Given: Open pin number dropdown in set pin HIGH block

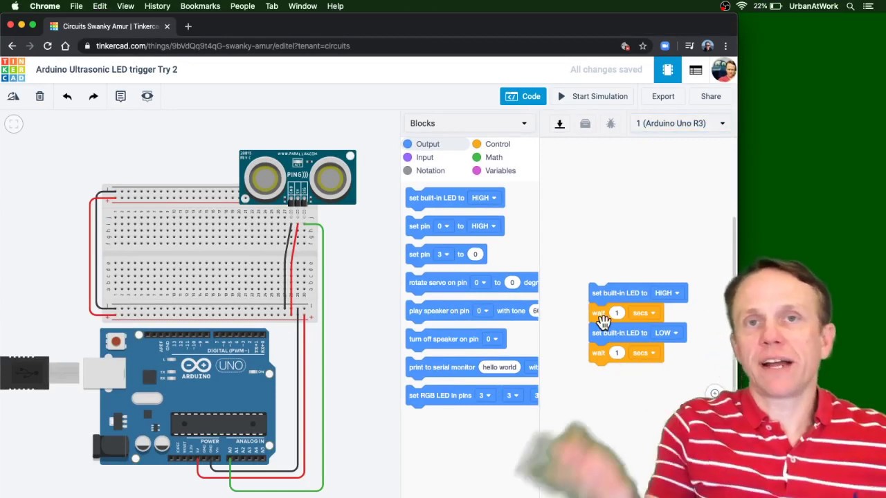Looking at the screenshot, I should [443, 226].
